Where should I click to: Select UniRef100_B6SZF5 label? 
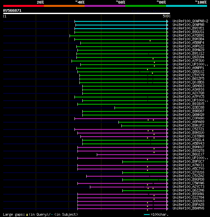pos(188,79)
